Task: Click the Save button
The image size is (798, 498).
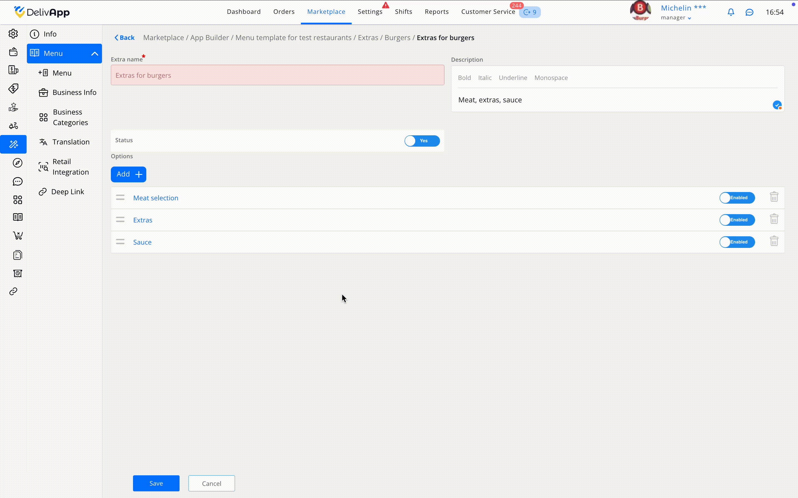Action: pyautogui.click(x=156, y=483)
